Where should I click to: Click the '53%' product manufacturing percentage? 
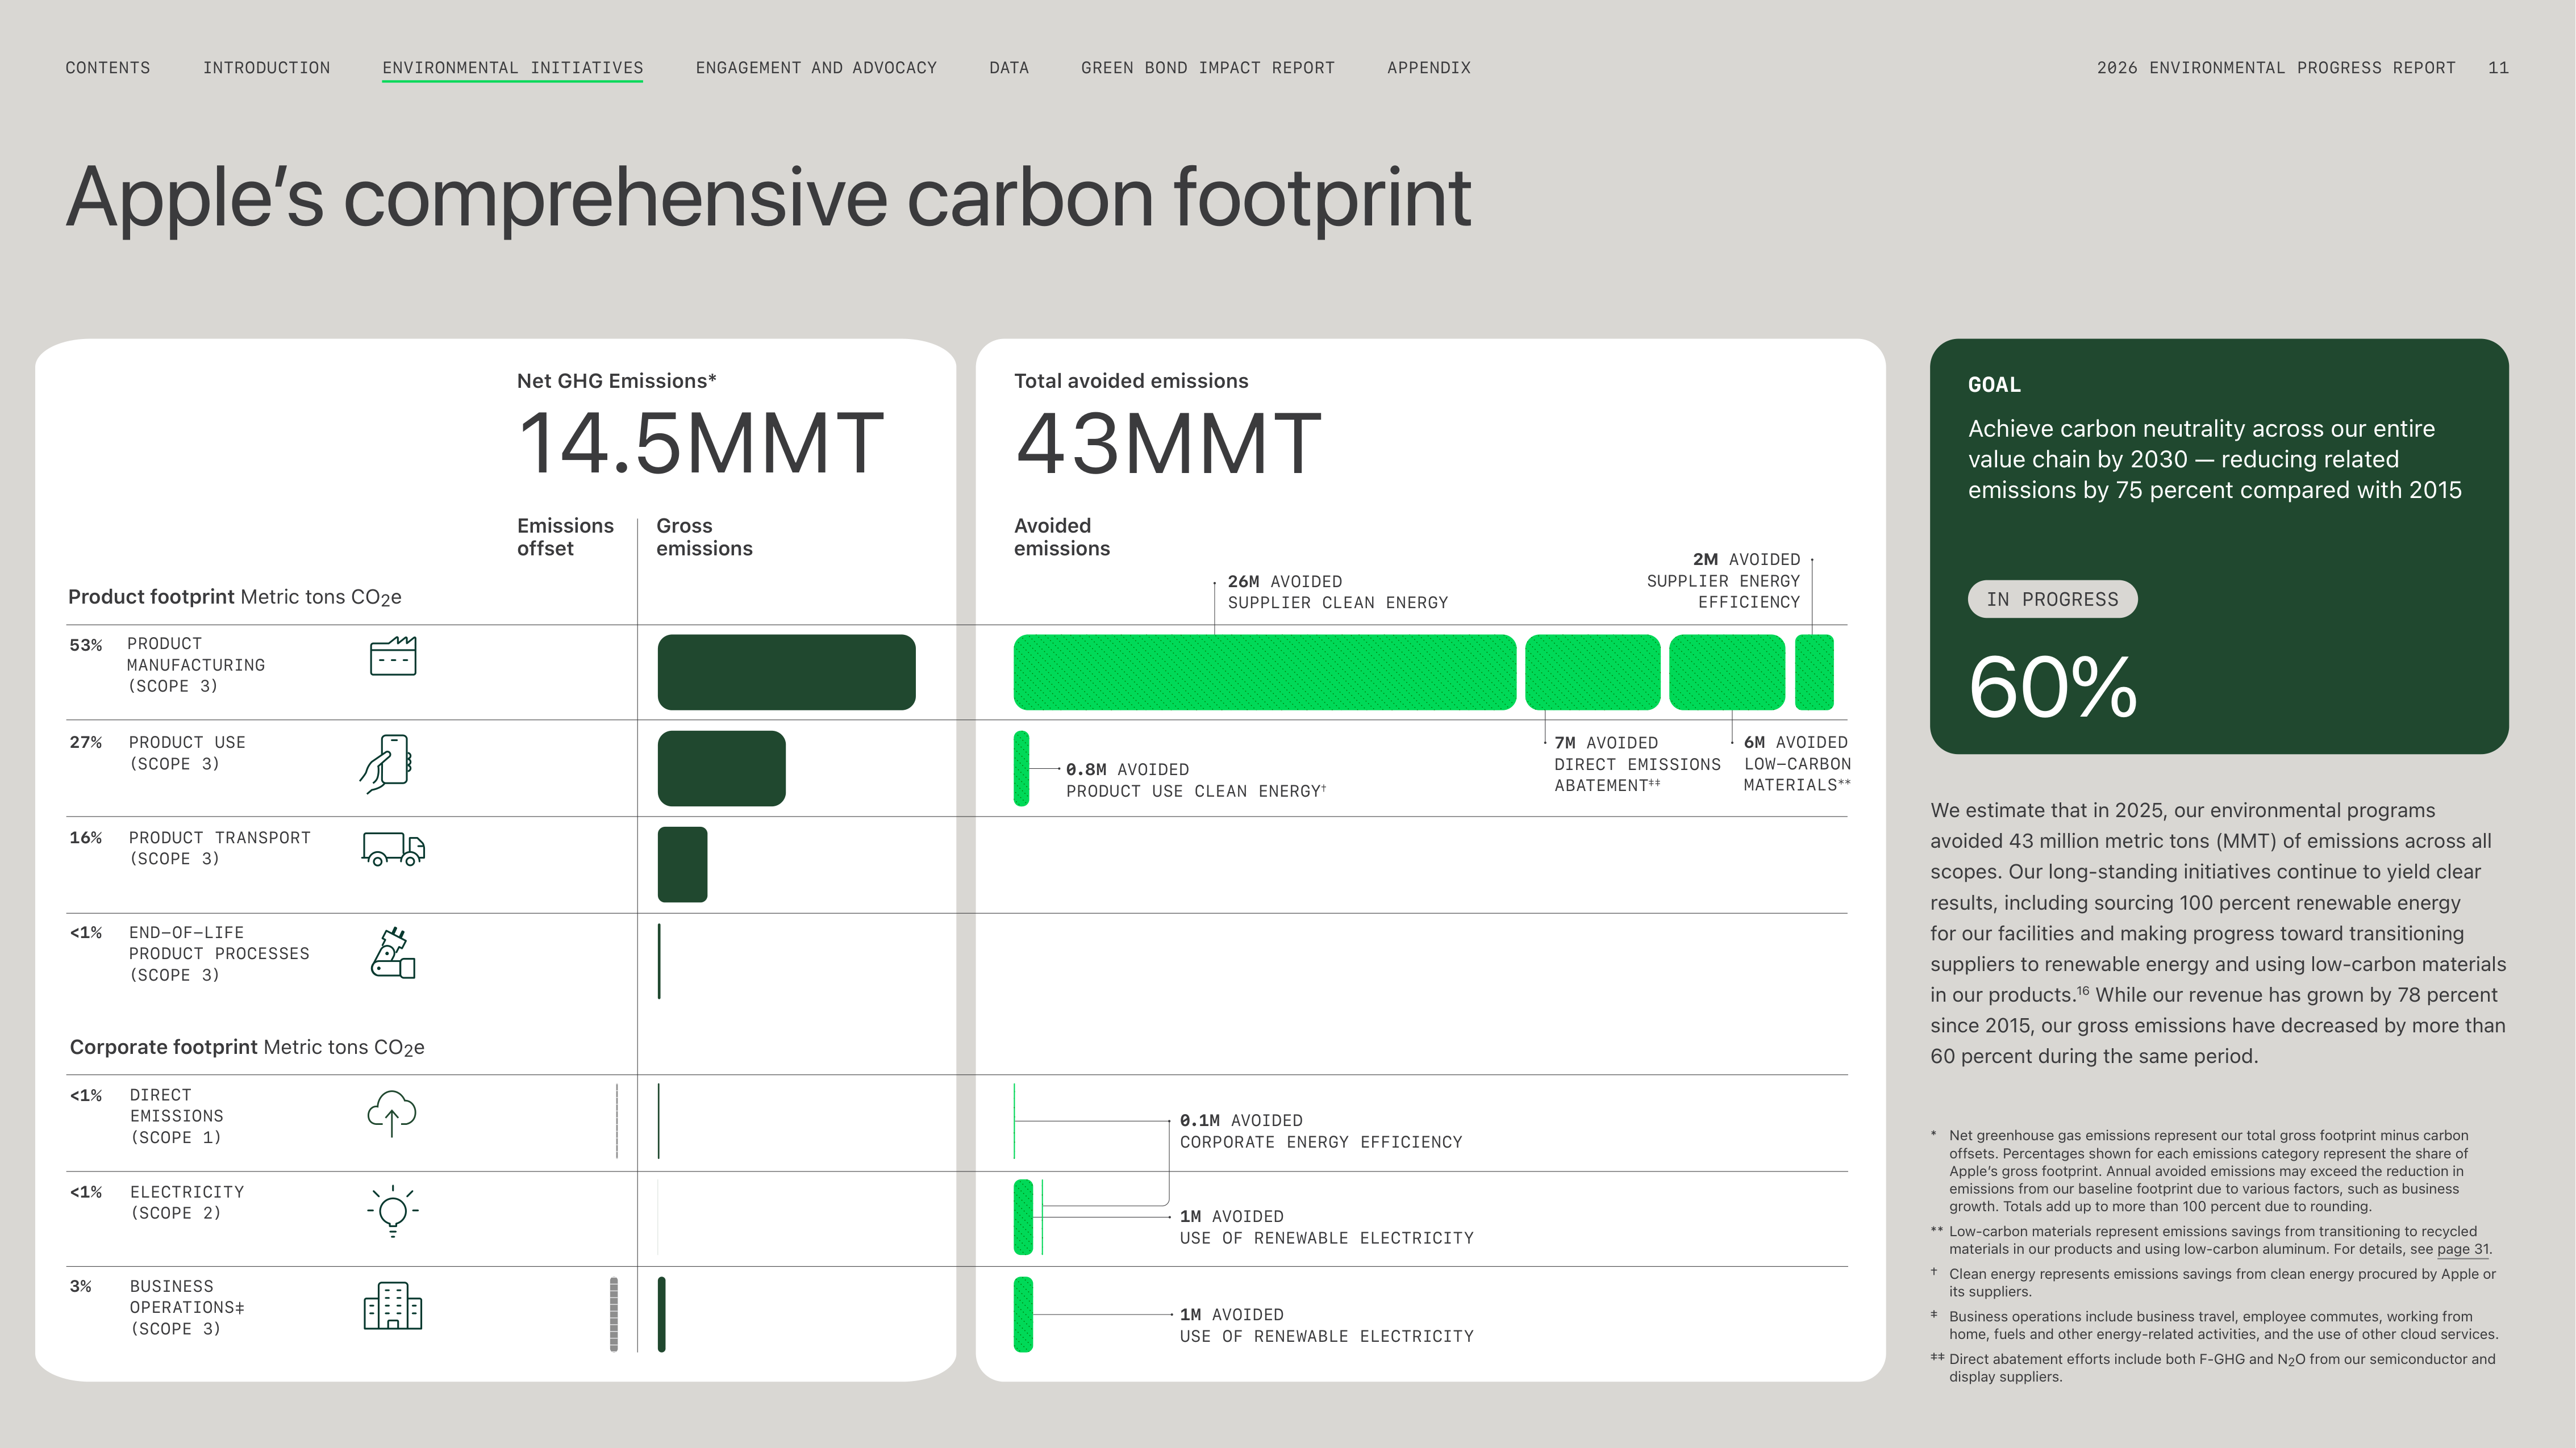(86, 645)
